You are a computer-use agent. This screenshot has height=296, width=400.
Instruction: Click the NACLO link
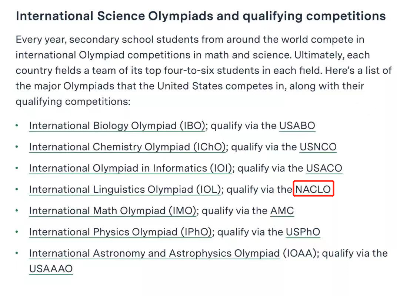click(x=313, y=189)
